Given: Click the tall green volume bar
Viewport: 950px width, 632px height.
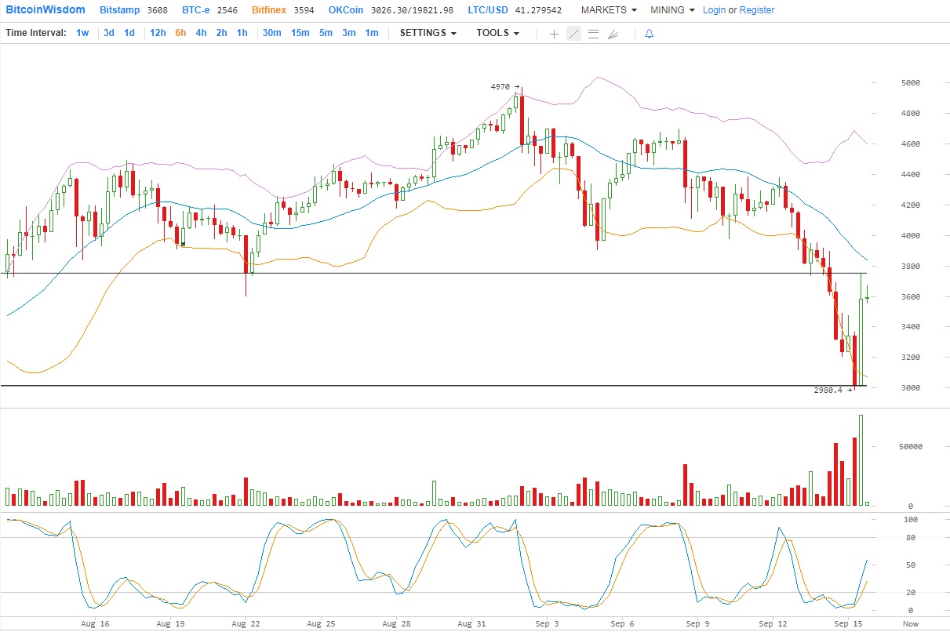Looking at the screenshot, I should pos(861,459).
